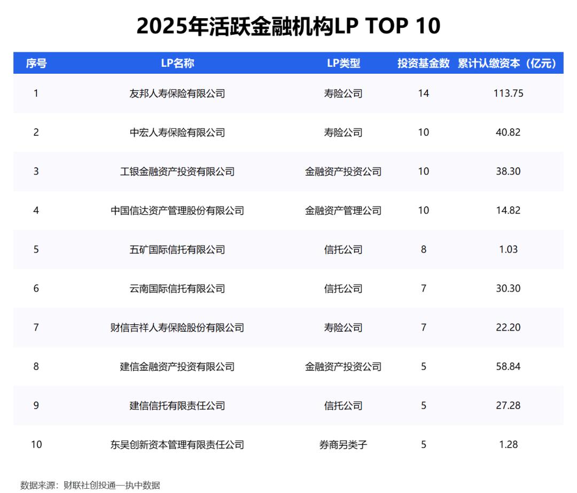Click 序号 8 in the 建信金融 row
Viewport: 577px width, 493px height.
tap(36, 366)
